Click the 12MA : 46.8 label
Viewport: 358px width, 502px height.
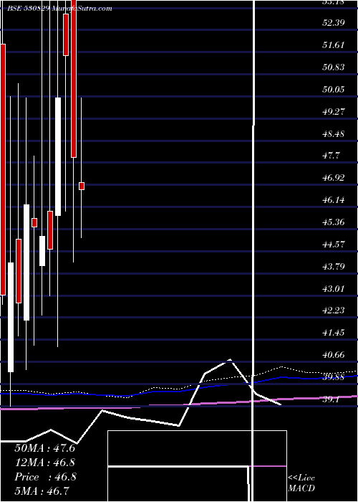click(45, 463)
